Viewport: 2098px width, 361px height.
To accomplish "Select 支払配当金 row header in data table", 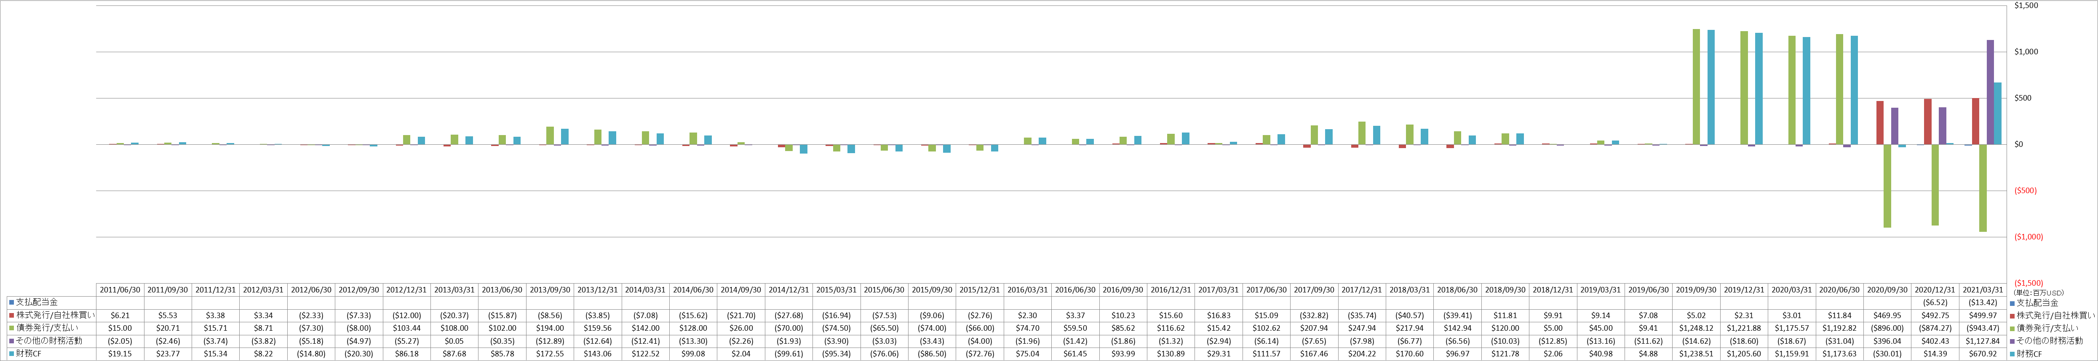I will point(37,303).
